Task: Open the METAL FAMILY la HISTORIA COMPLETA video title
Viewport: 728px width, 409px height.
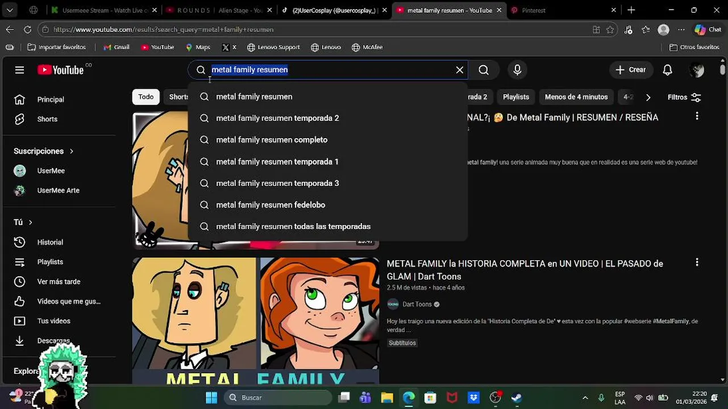Action: click(525, 270)
